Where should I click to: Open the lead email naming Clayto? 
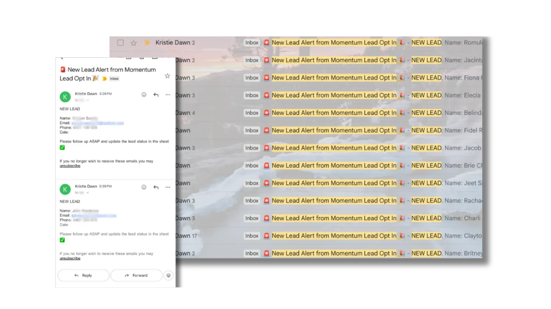pos(329,236)
